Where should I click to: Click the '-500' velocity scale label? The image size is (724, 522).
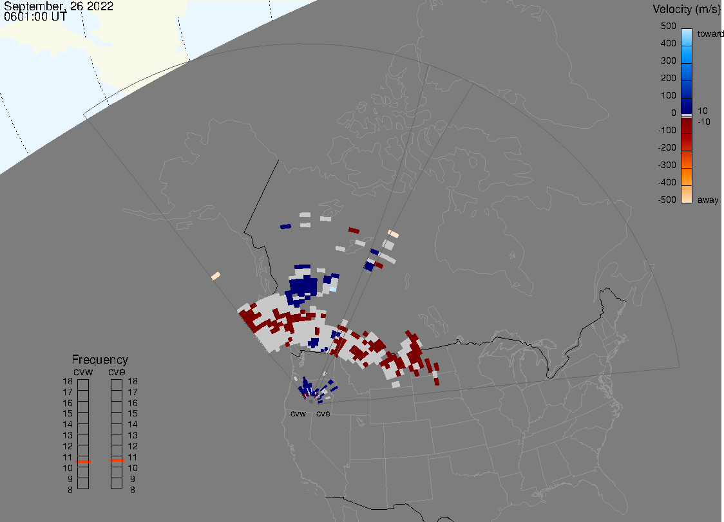point(667,200)
